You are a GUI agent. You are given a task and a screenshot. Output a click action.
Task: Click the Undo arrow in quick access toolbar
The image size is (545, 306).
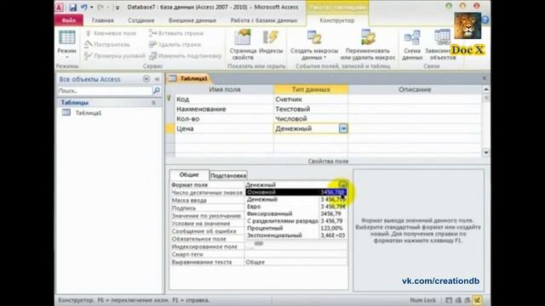click(x=84, y=7)
